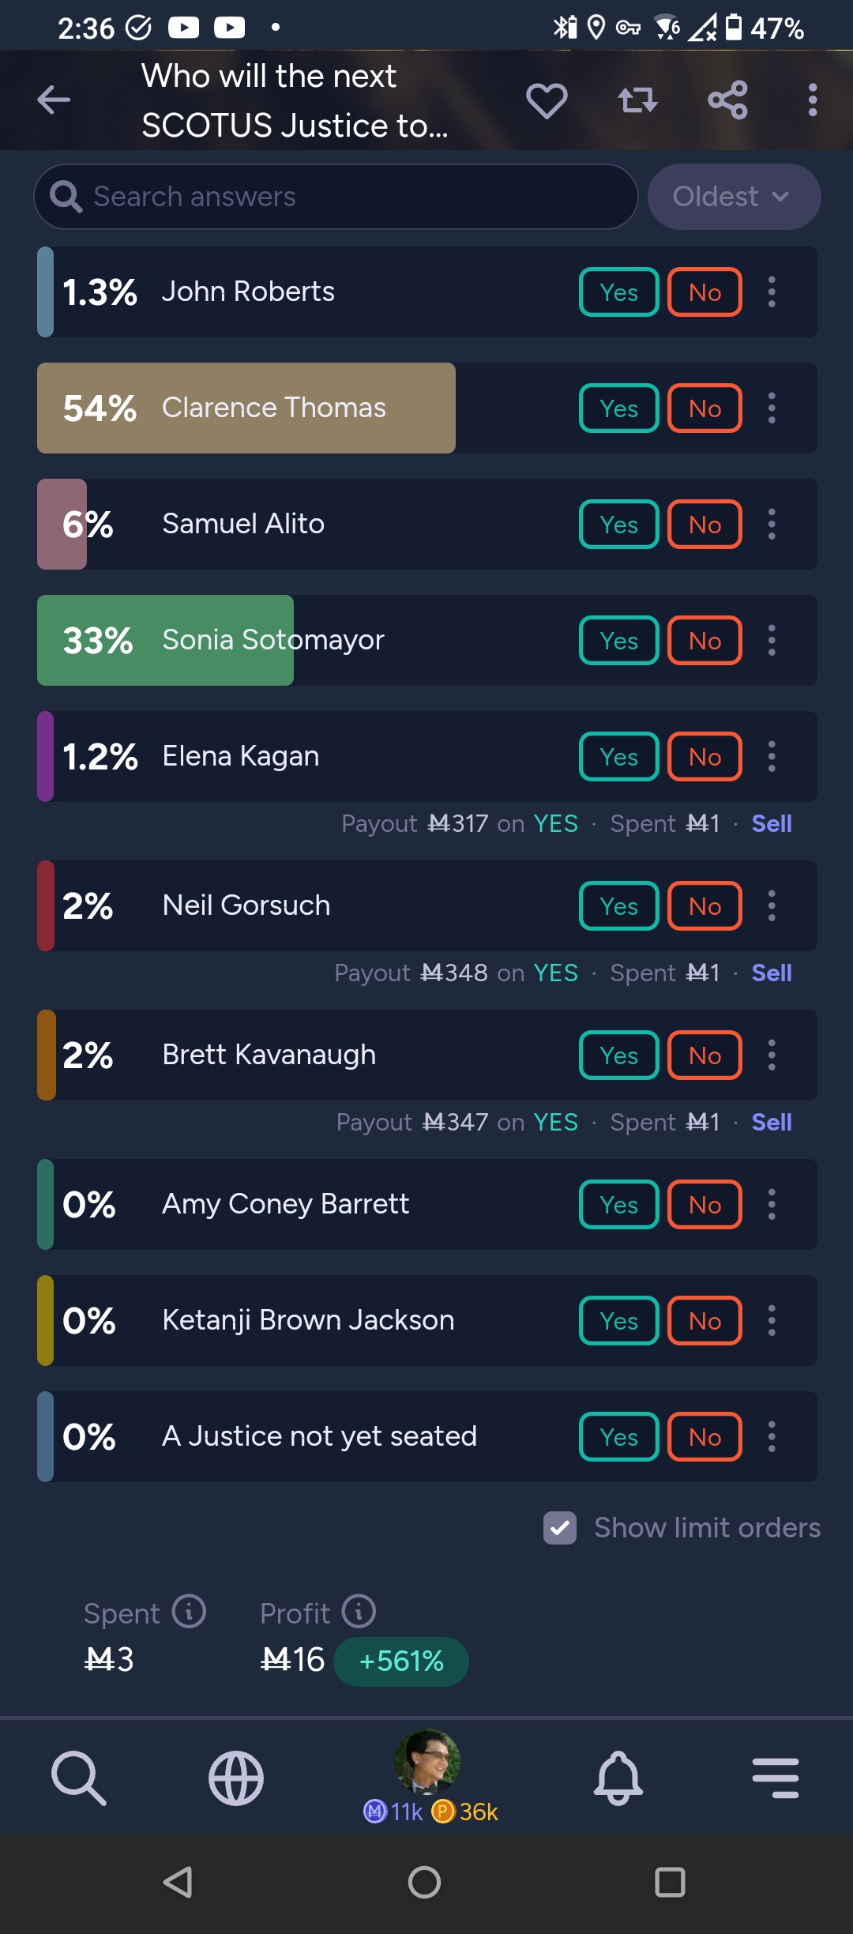Open options menu for John Roberts
Screen dimensions: 853x1934
(772, 292)
